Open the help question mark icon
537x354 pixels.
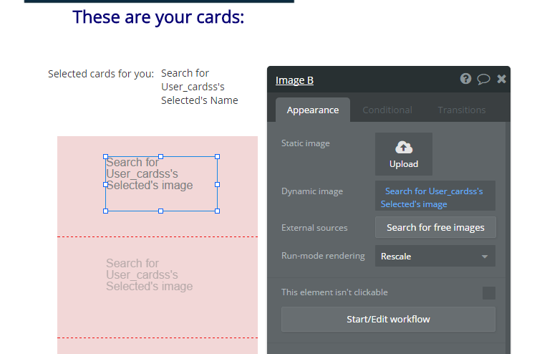coord(466,79)
